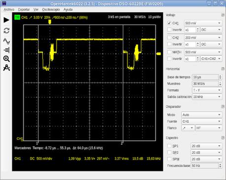This screenshot has height=180, width=226.
Task: Click the CH1 probe x1 field
Action: tap(190, 30)
